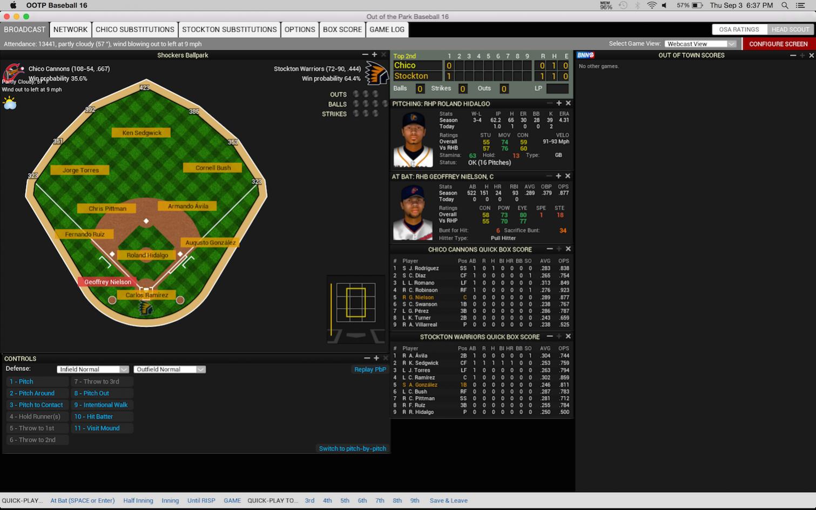The image size is (816, 510).
Task: Select Ken Sedgwick's label in center field
Action: 141,133
